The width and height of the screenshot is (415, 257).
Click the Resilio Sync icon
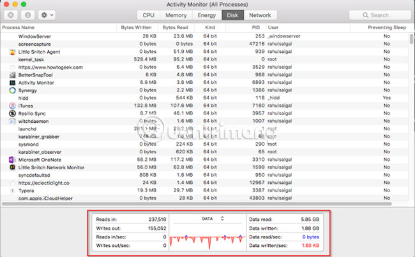12,113
